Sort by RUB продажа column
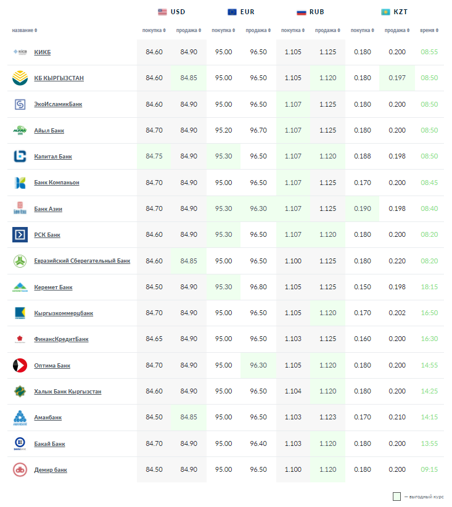 [x=327, y=30]
